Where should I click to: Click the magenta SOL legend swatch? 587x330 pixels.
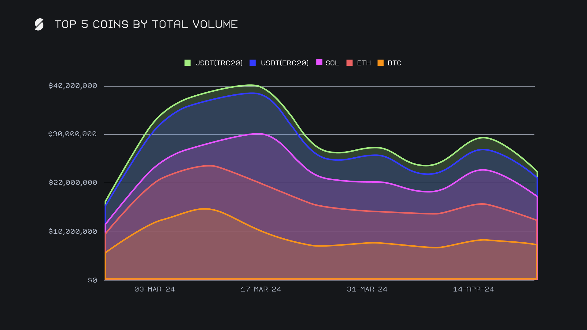319,62
